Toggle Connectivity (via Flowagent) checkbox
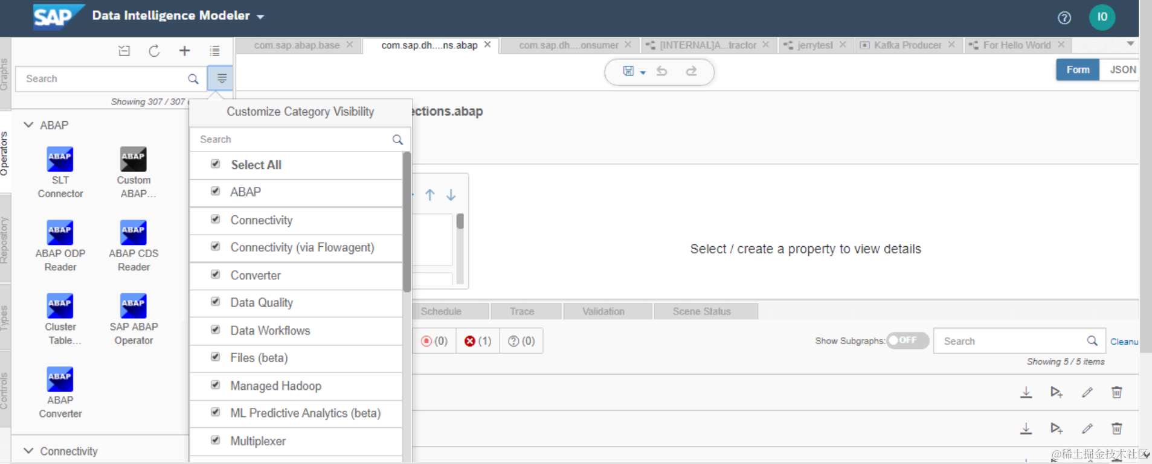 click(x=215, y=246)
